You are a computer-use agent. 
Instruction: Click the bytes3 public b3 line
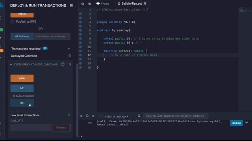click(122, 43)
